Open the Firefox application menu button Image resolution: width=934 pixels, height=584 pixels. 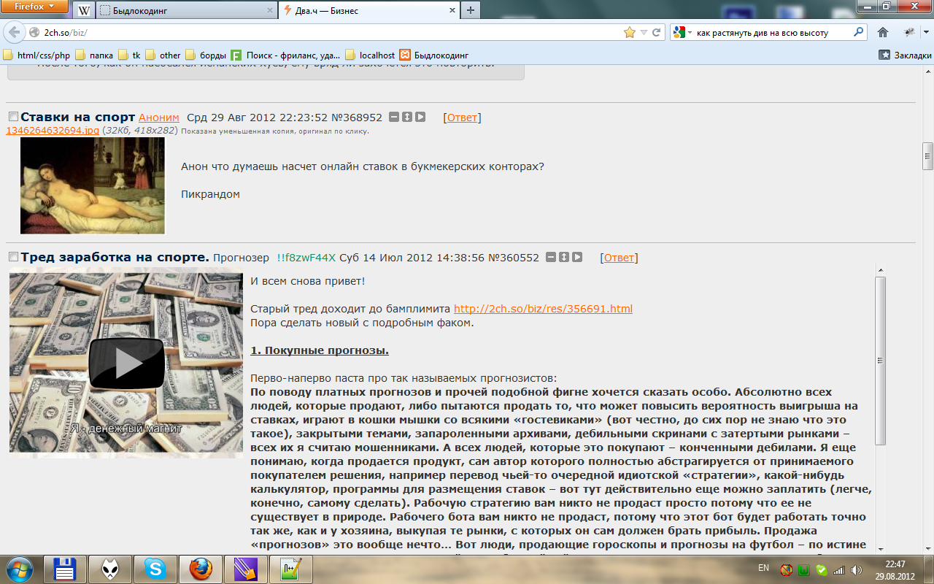(35, 7)
